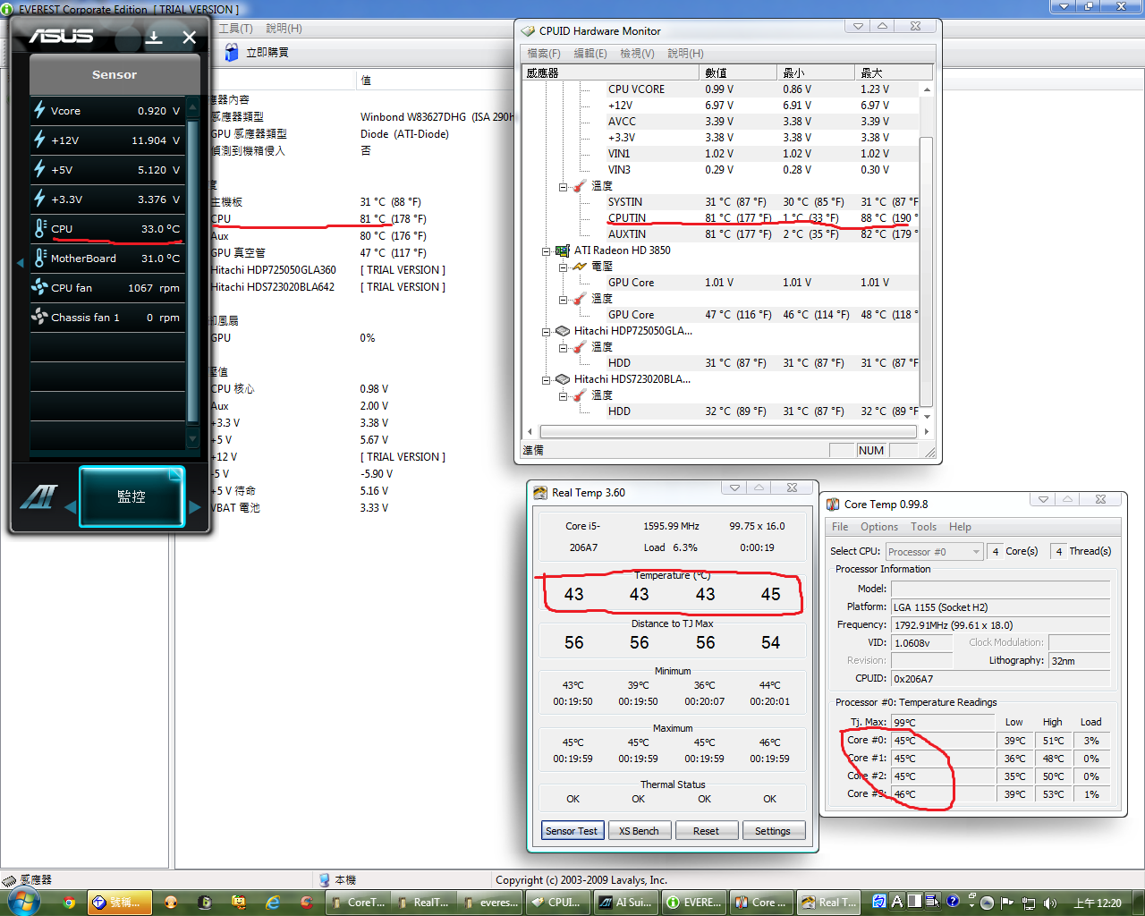Viewport: 1145px width, 916px height.
Task: Click the ASUS AI Suite logo icon
Action: [38, 496]
